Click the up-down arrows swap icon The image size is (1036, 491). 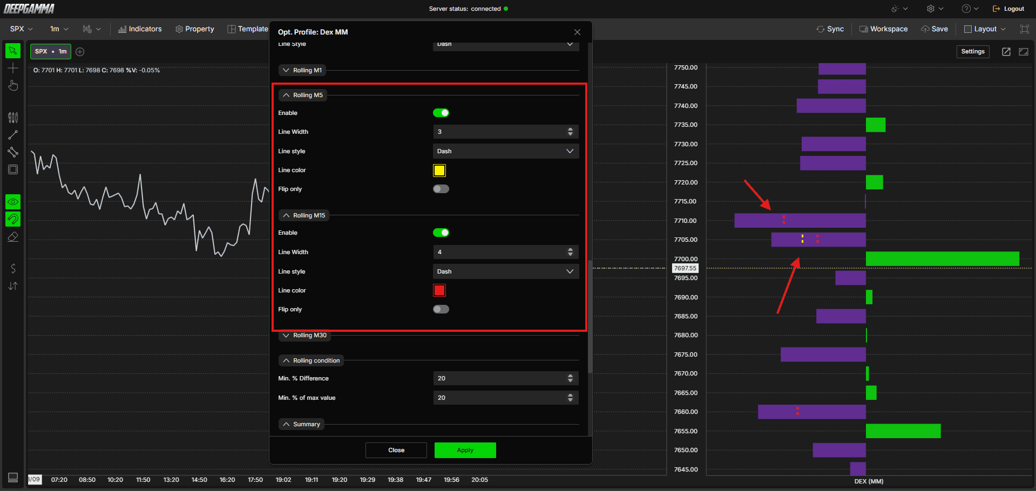coord(13,286)
